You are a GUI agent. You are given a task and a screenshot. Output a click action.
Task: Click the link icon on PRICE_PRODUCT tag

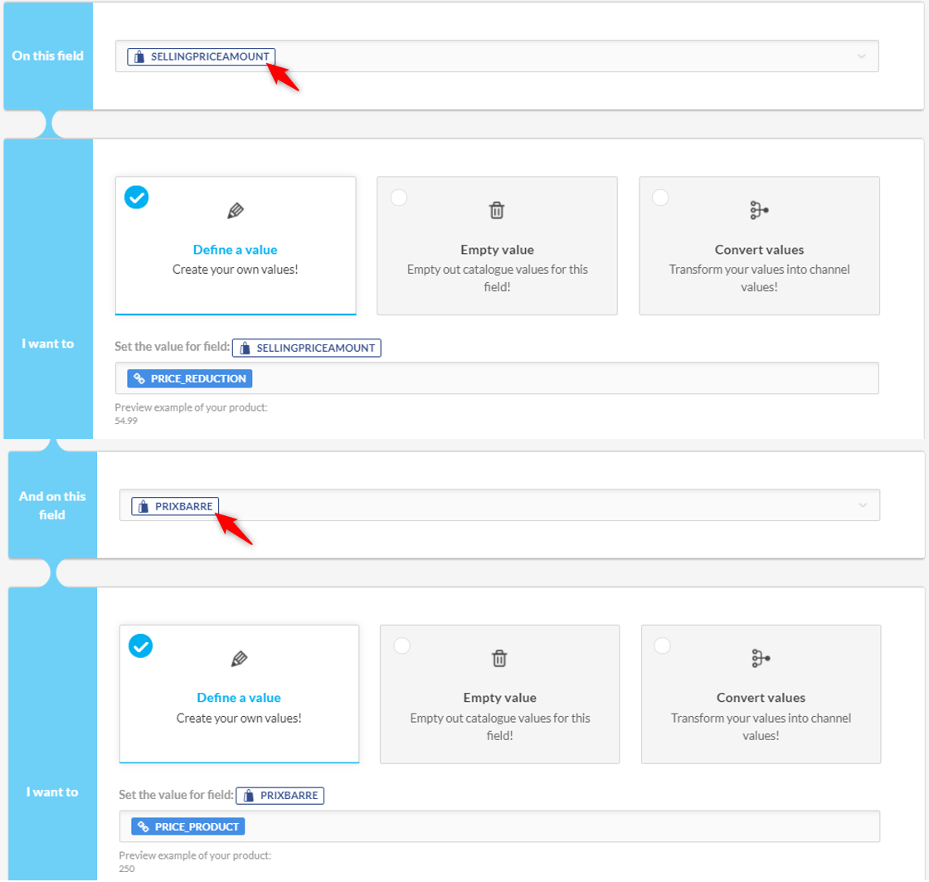coord(143,826)
